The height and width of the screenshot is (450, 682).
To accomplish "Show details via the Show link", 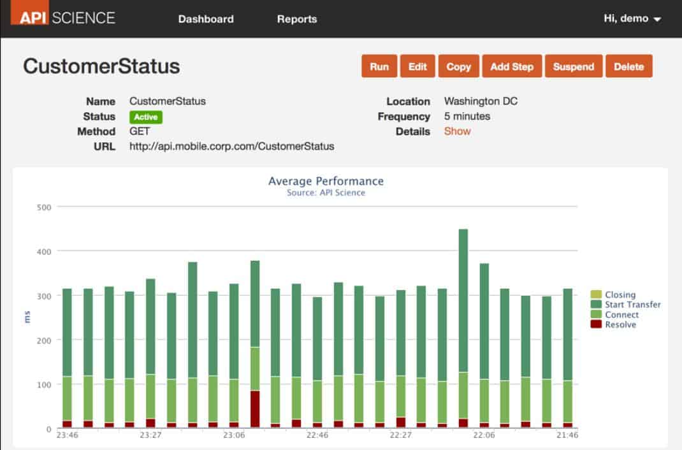I will click(457, 131).
